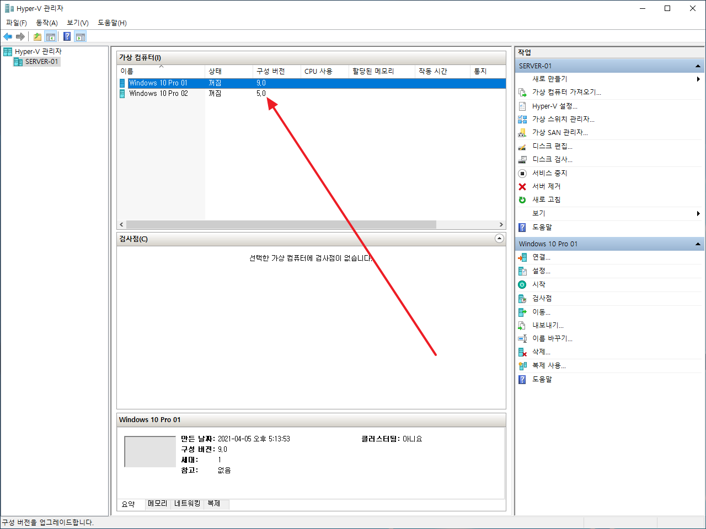Screen dimensions: 706x529
Task: Open the 보기(V) menu
Action: pos(78,23)
